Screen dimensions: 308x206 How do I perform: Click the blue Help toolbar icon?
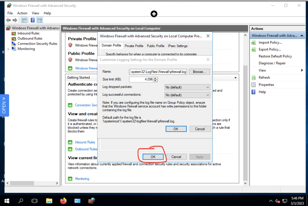pos(33,20)
